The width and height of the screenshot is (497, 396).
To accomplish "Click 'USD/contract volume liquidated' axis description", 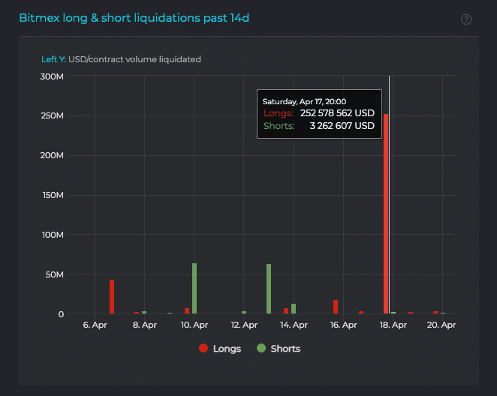I will (134, 59).
